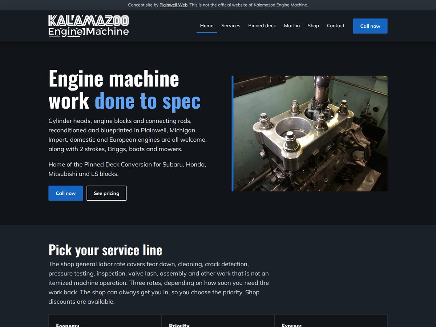Screen dimensions: 436x327
Task: Select Mail-in in the navigation
Action: pyautogui.click(x=292, y=26)
